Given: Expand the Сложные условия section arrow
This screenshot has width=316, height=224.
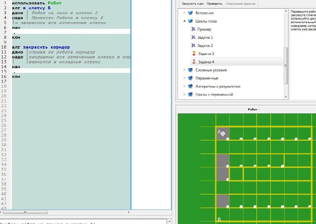Looking at the screenshot, I should click(184, 70).
